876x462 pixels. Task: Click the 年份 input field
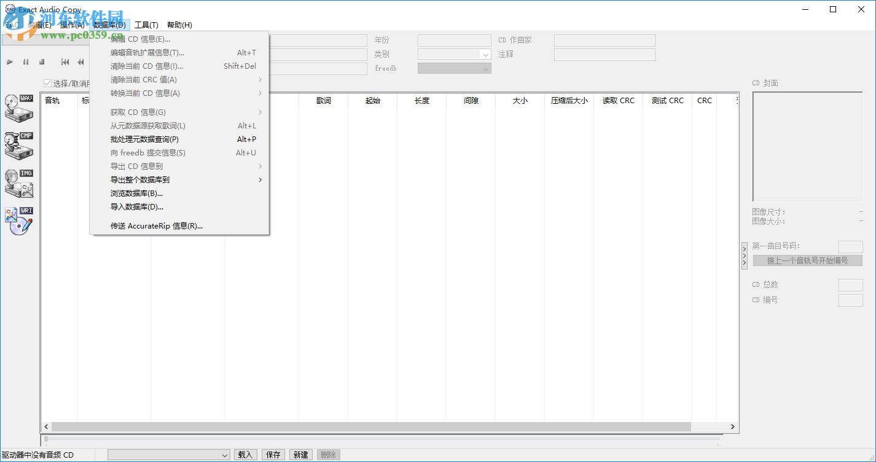(x=454, y=40)
